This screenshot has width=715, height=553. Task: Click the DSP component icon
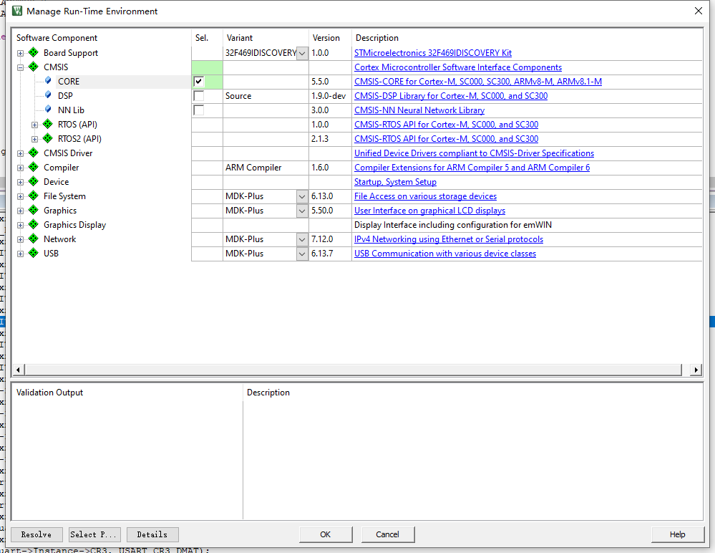coord(47,95)
